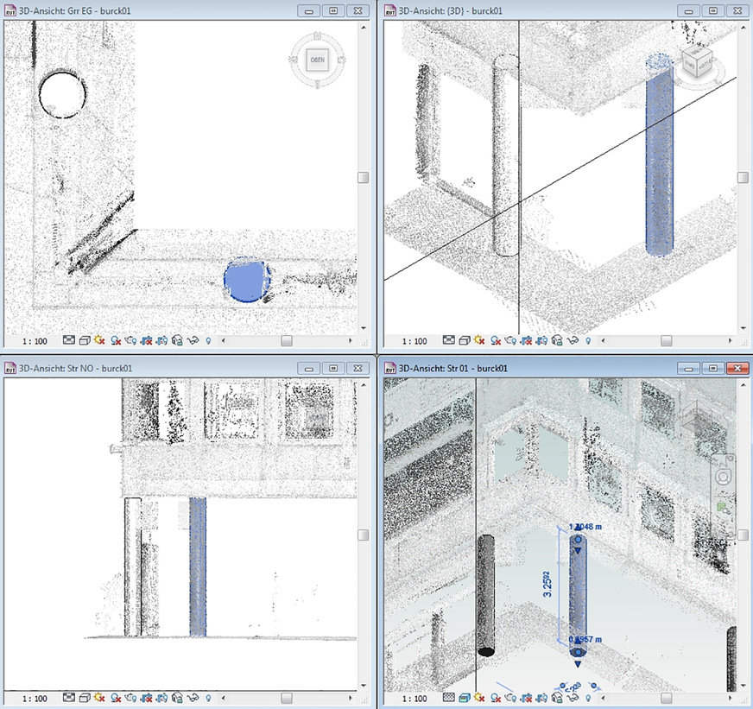Screen dimensions: 753x709
Task: Click the top elevation value on the blue column
Action: point(585,527)
